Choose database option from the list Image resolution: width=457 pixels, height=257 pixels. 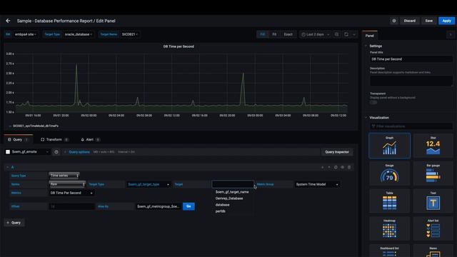[222, 205]
